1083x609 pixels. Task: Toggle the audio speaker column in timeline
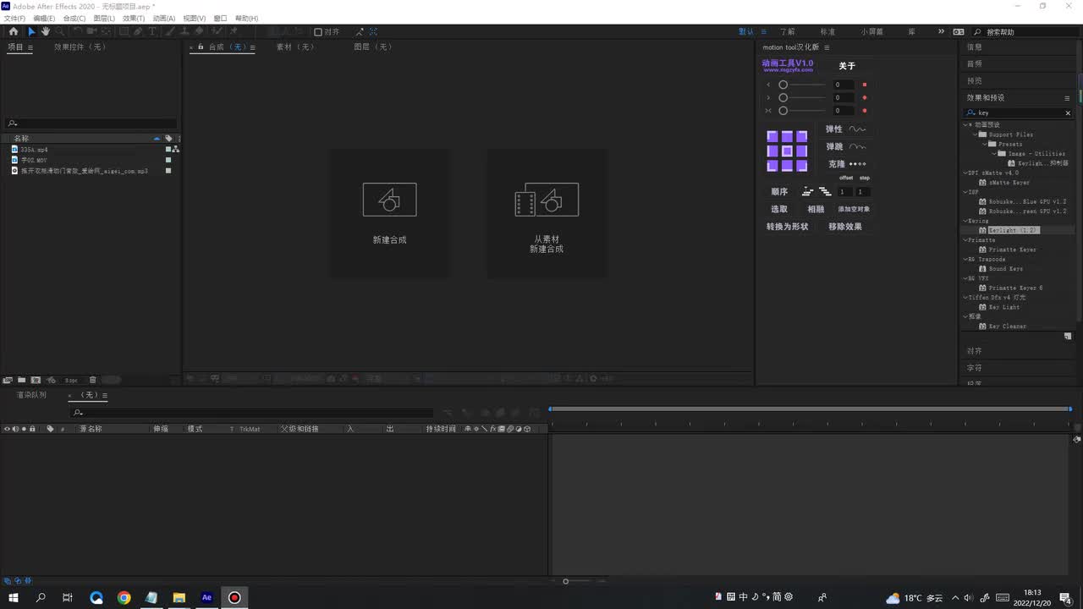pos(15,429)
